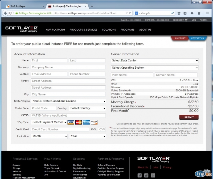Open the Twitter footer icon
The height and width of the screenshot is (179, 213).
(146, 176)
